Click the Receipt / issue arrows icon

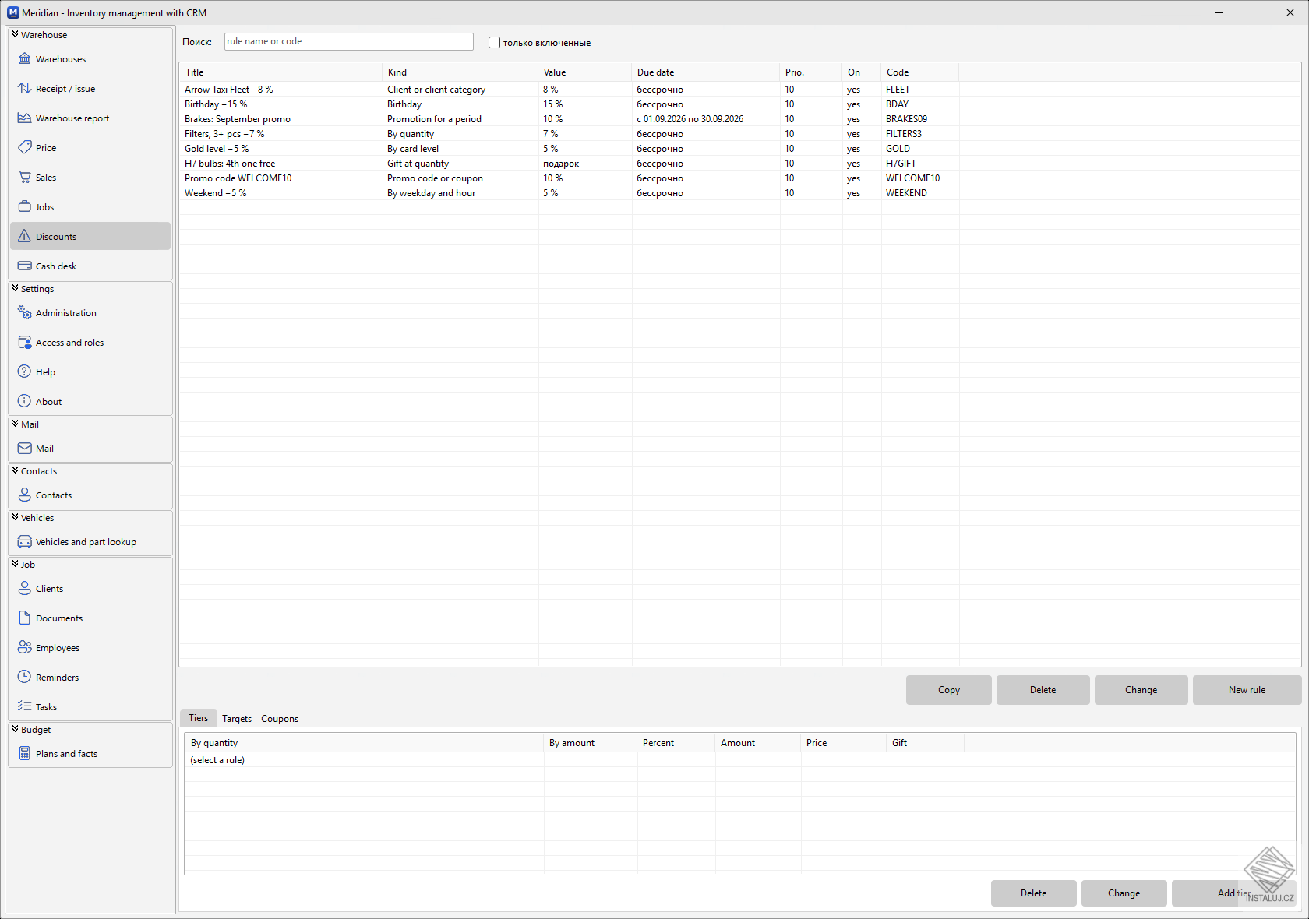[x=25, y=89]
